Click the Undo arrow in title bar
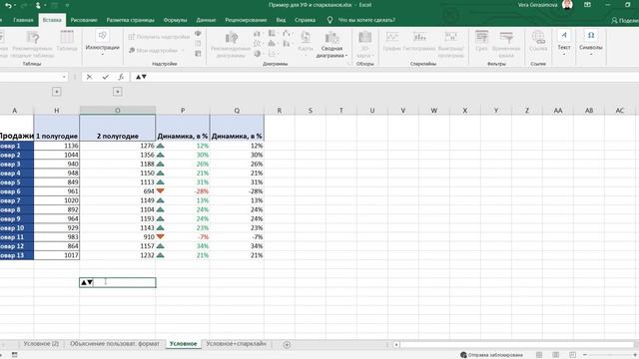The image size is (639, 359). pos(8,5)
